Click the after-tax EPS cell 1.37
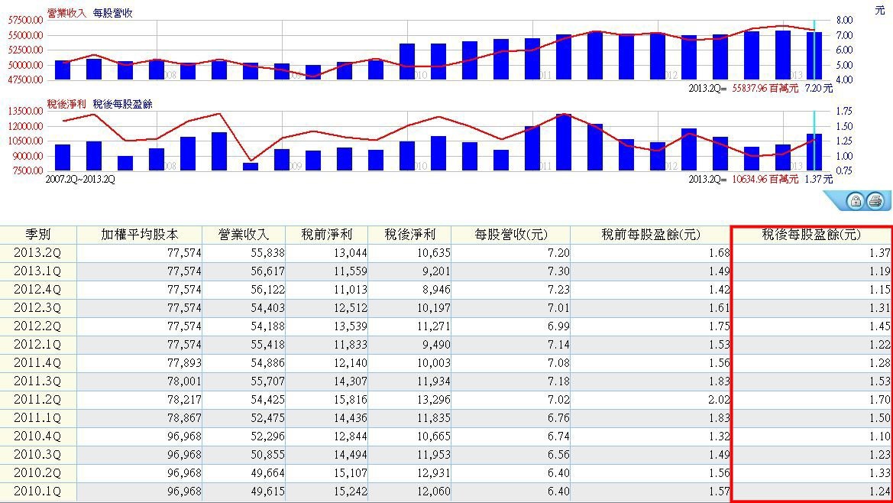 tap(811, 252)
